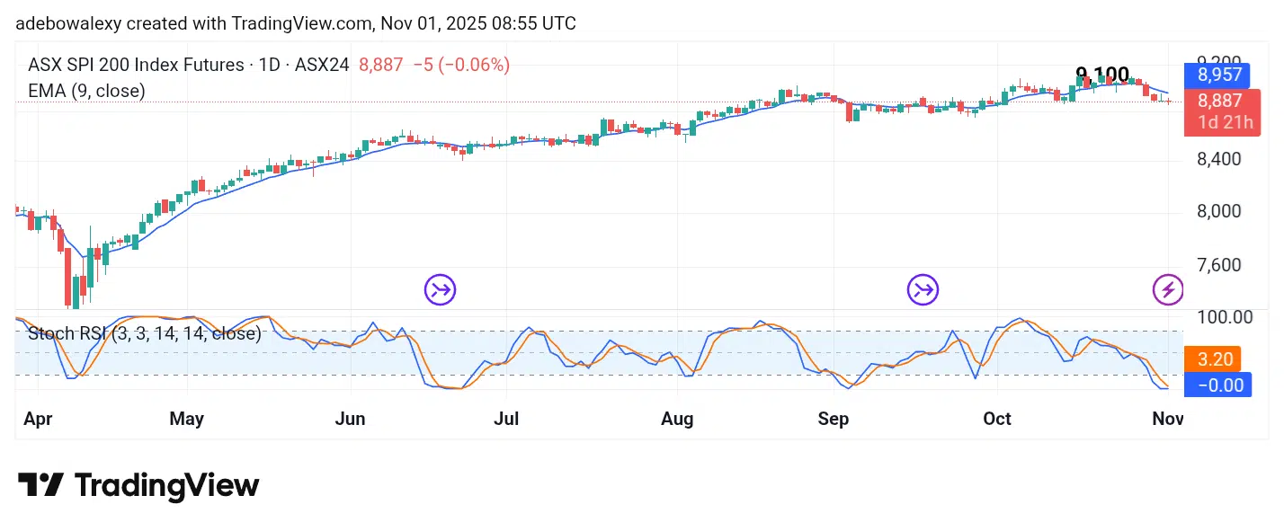Screen dimensions: 1284x531
Task: Click the purple contract rollover icon in mid-June
Action: (441, 289)
